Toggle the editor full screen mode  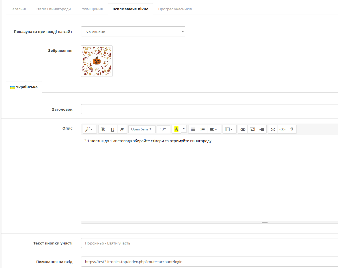pos(273,129)
